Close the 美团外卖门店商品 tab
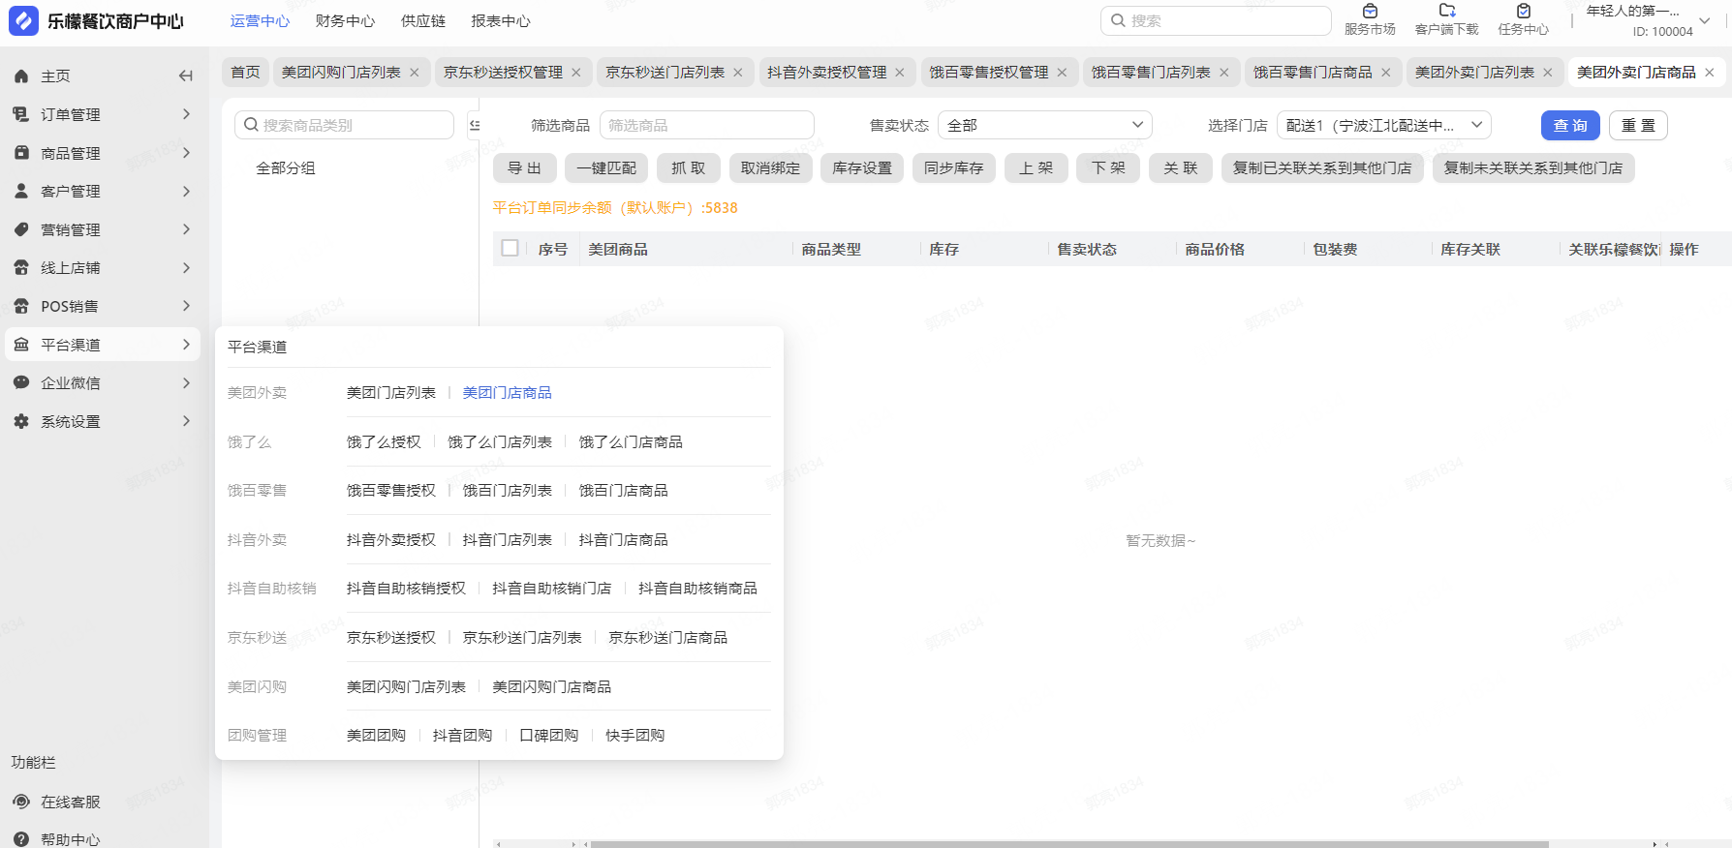Screen dimensions: 1732x848 pos(1710,73)
